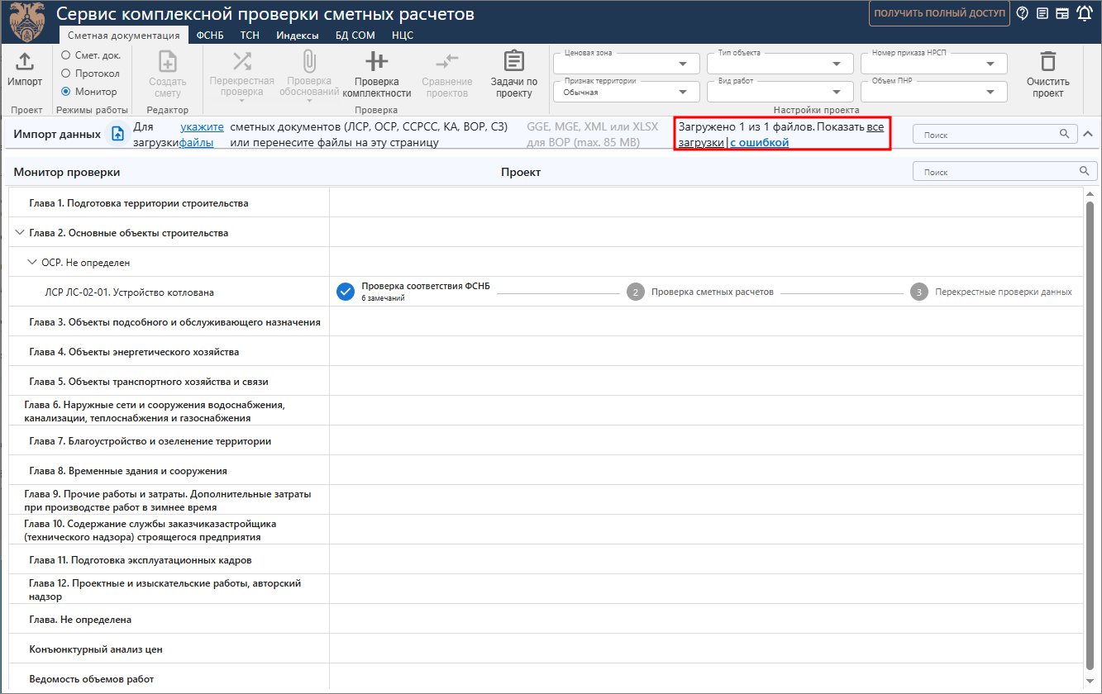Collapse the Глава 2 tree node
This screenshot has height=694, width=1102.
click(x=20, y=233)
